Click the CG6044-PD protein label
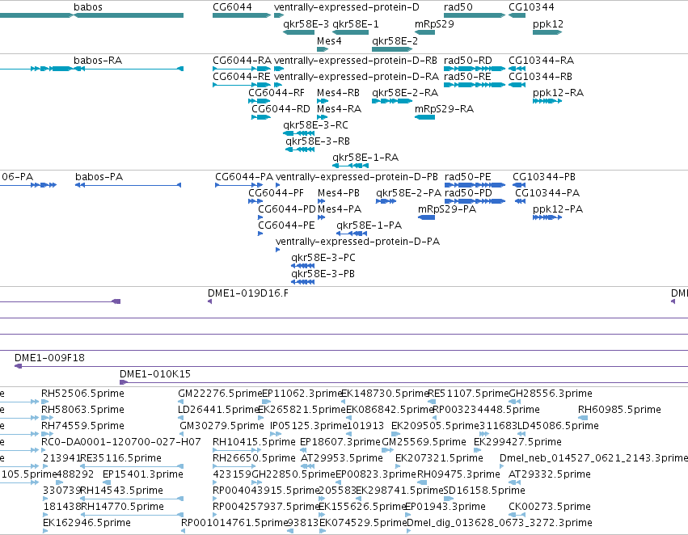This screenshot has width=688, height=535. pyautogui.click(x=287, y=209)
